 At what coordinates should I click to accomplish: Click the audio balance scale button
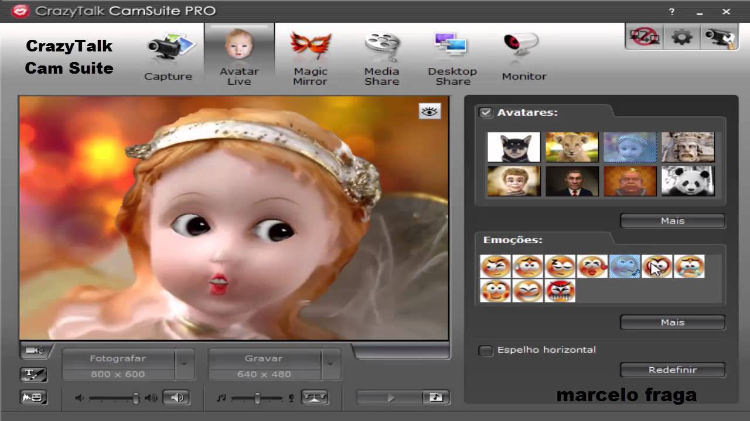coord(315,398)
